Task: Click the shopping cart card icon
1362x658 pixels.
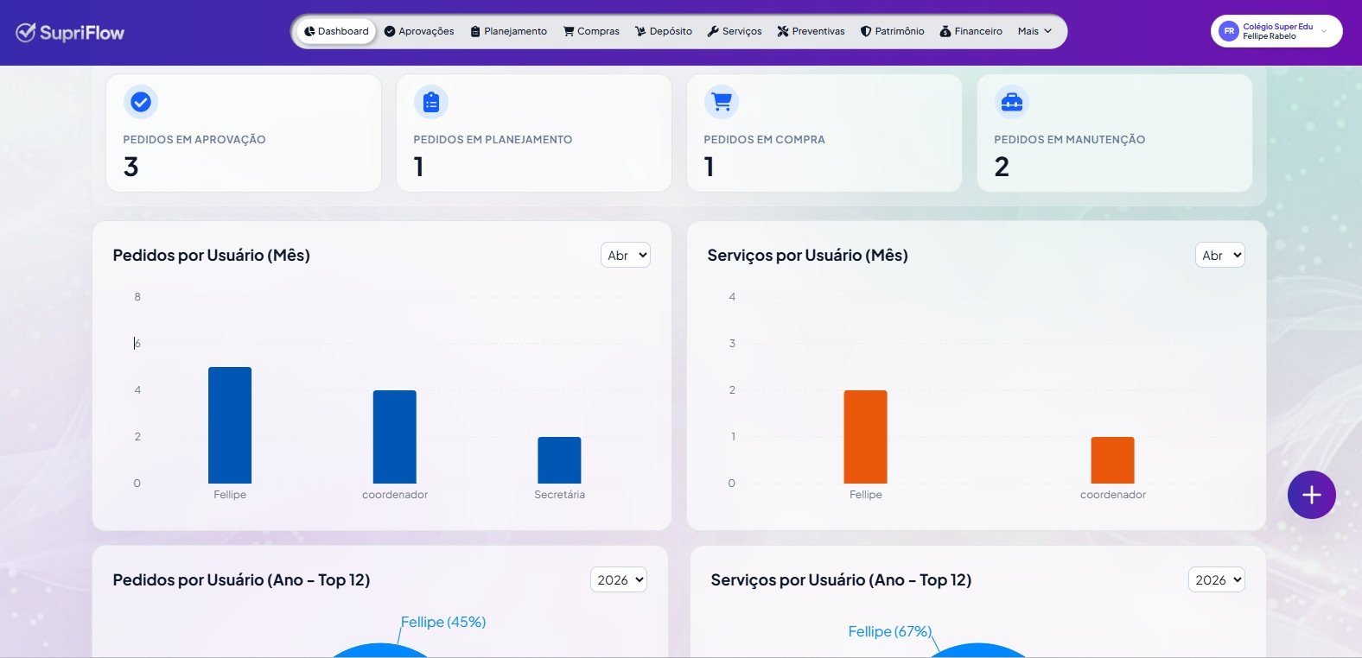Action: pyautogui.click(x=722, y=102)
